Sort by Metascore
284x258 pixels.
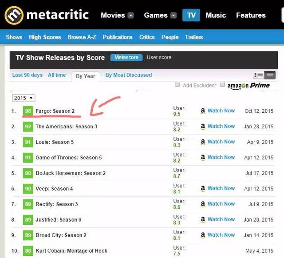[126, 57]
